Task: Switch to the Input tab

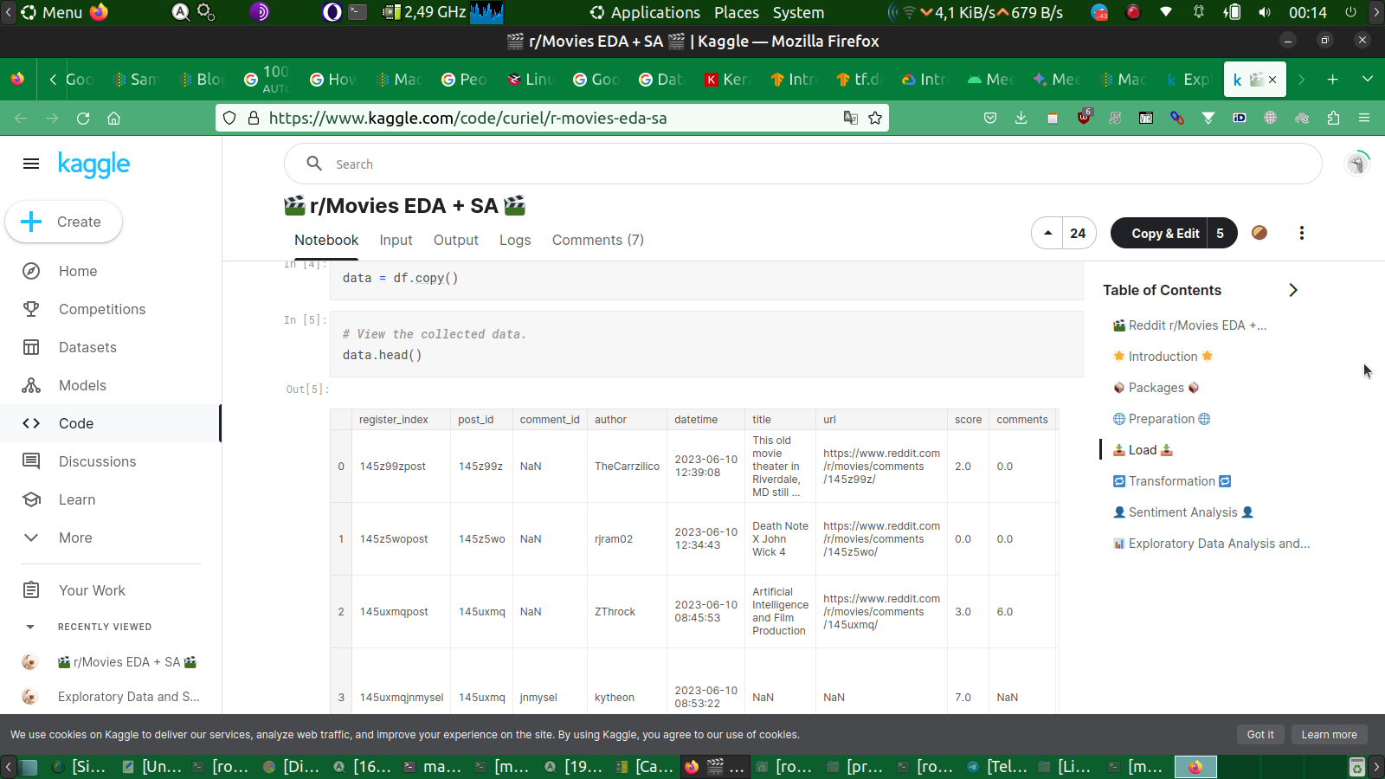Action: (396, 240)
